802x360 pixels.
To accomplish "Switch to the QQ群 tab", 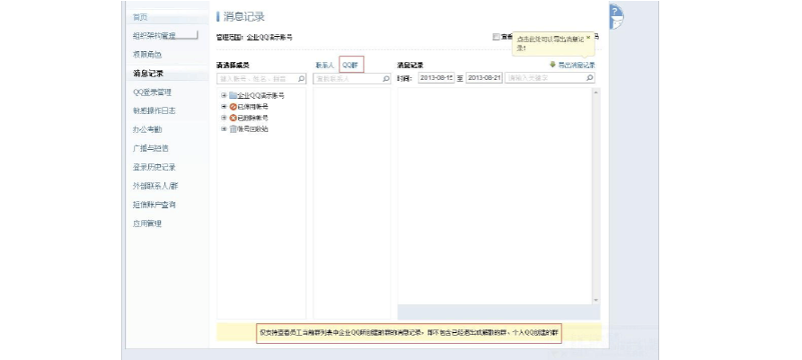I will point(351,65).
